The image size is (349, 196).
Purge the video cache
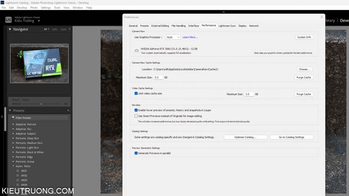[304, 94]
